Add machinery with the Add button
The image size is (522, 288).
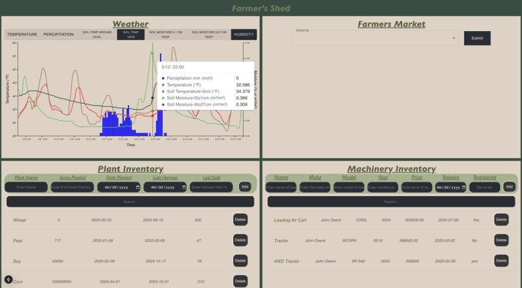509,187
